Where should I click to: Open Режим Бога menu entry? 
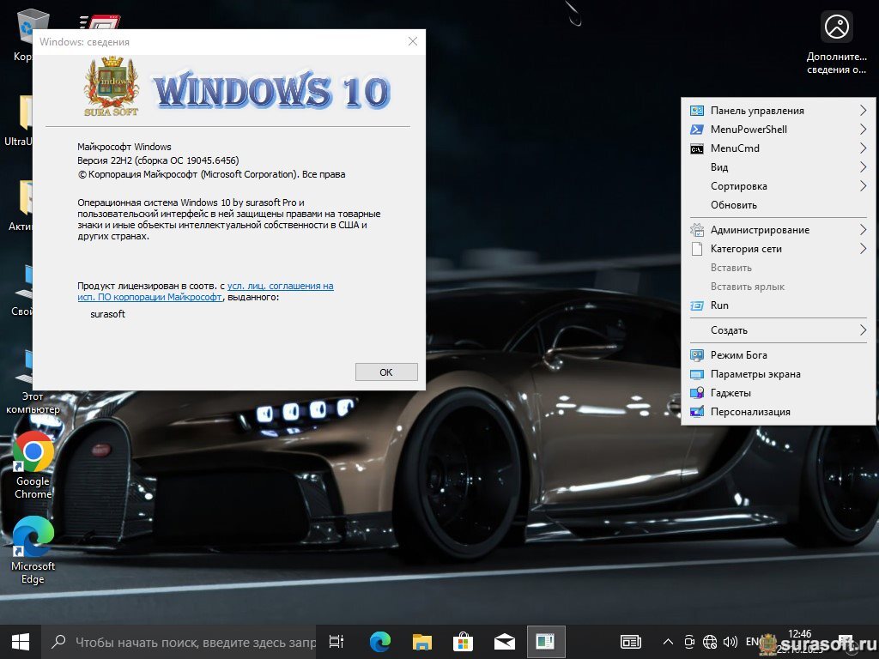click(738, 355)
